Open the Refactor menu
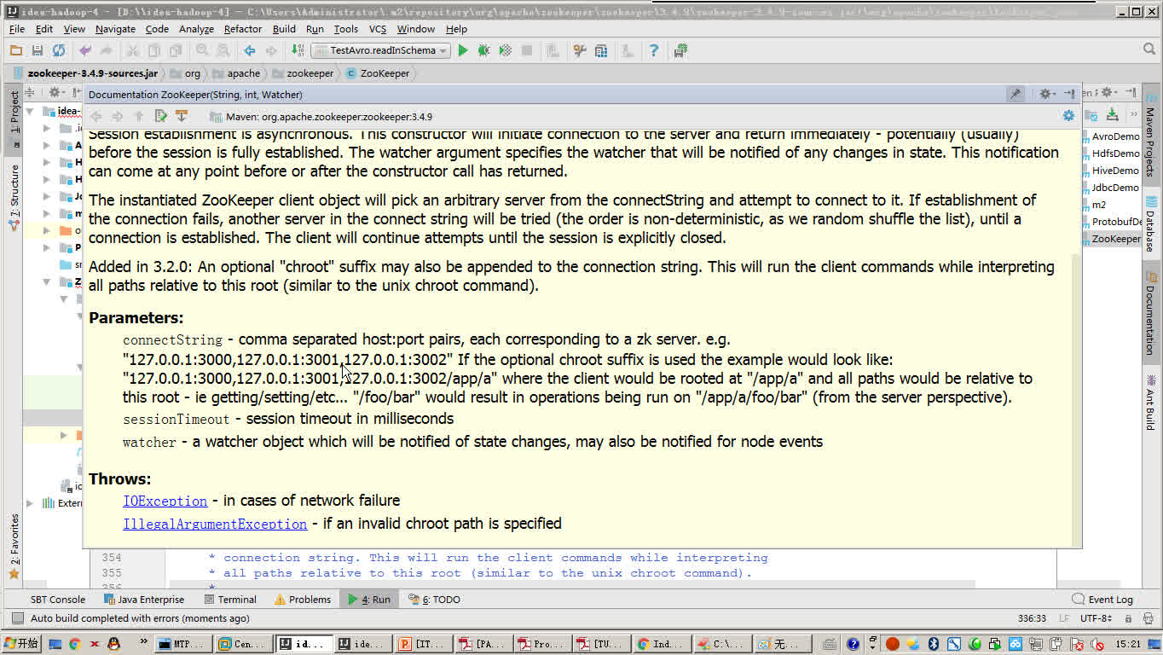Image resolution: width=1163 pixels, height=655 pixels. point(243,28)
